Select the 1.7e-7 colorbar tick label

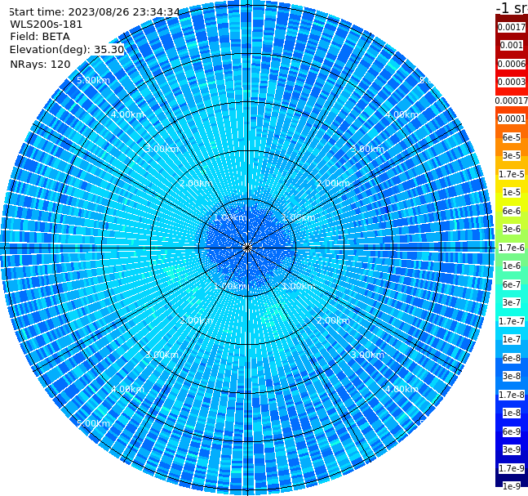(512, 321)
